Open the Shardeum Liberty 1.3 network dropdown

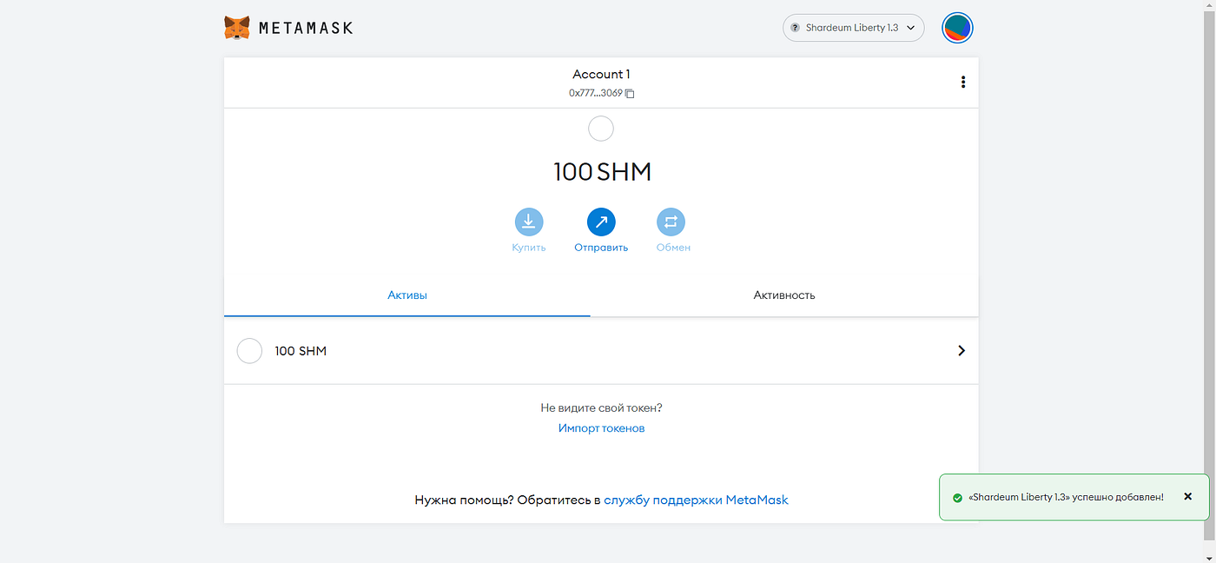[854, 28]
